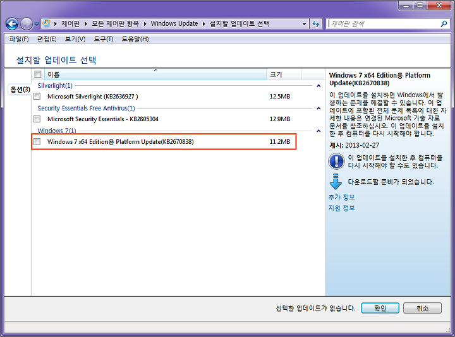
Task: Check the Microsoft Security Essentials KB2805304 checkbox
Action: (37, 119)
